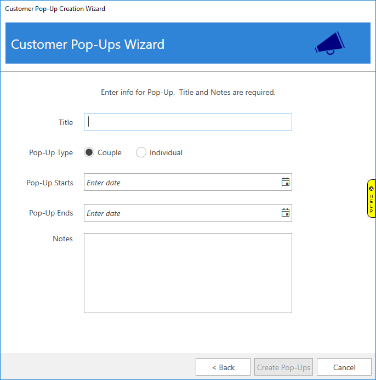Select the Couple pop-up type

(89, 152)
